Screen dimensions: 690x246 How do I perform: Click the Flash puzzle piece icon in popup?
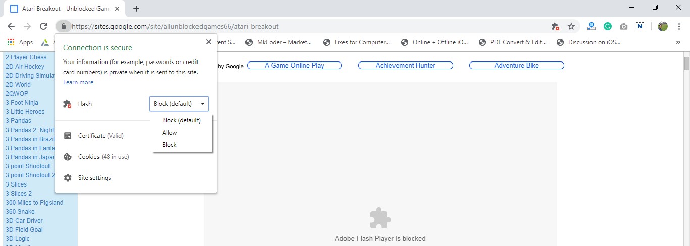pos(67,104)
